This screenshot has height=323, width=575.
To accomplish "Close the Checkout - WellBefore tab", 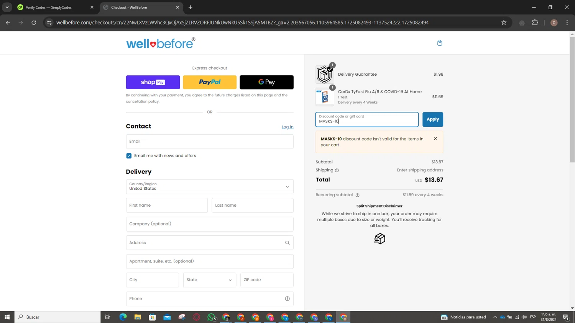I will (x=177, y=7).
